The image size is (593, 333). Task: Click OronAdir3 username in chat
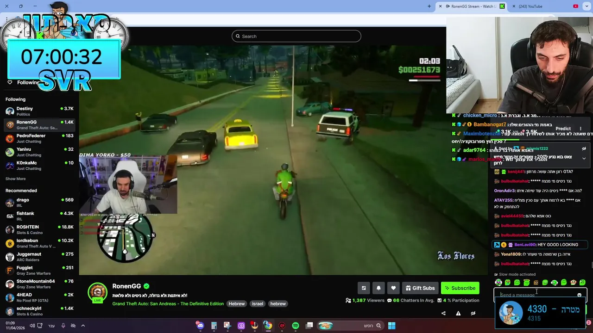[x=505, y=191]
